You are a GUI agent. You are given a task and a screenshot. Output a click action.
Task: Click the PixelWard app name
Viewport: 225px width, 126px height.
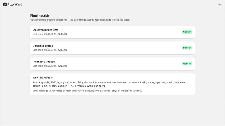15,4
